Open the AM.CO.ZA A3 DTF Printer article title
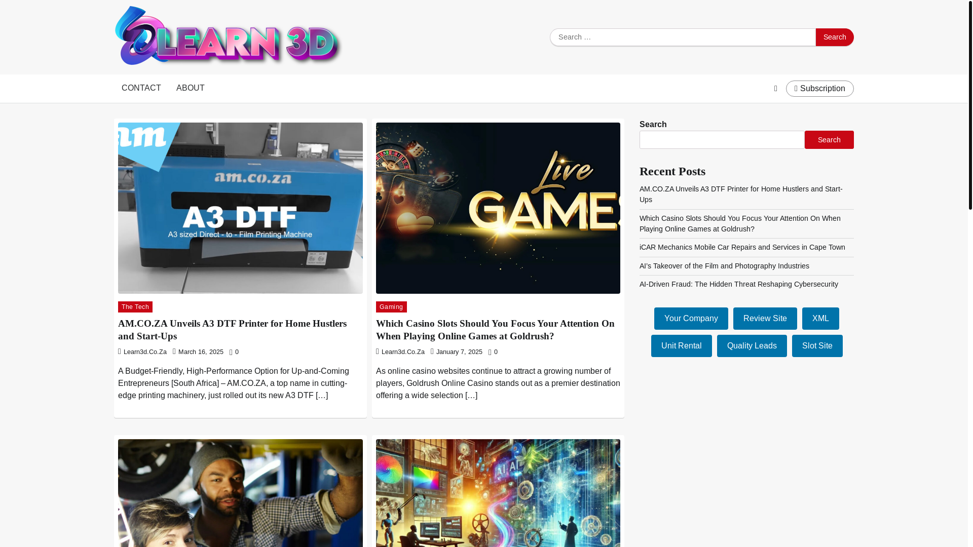Screen dimensions: 973x547 pos(233,330)
